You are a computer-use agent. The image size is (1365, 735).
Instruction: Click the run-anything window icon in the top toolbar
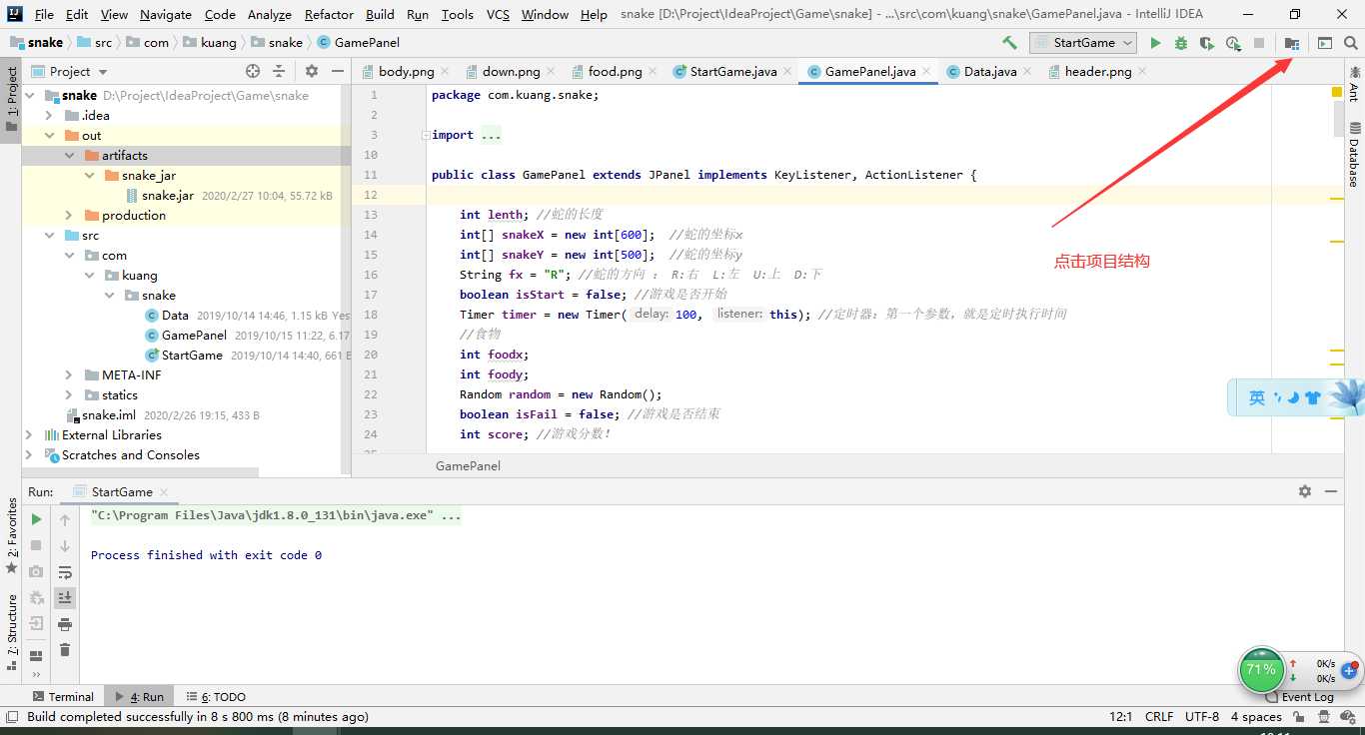(x=1325, y=43)
